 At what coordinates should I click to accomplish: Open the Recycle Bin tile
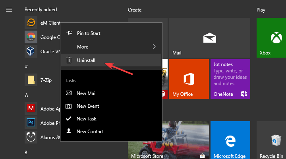point(271,140)
